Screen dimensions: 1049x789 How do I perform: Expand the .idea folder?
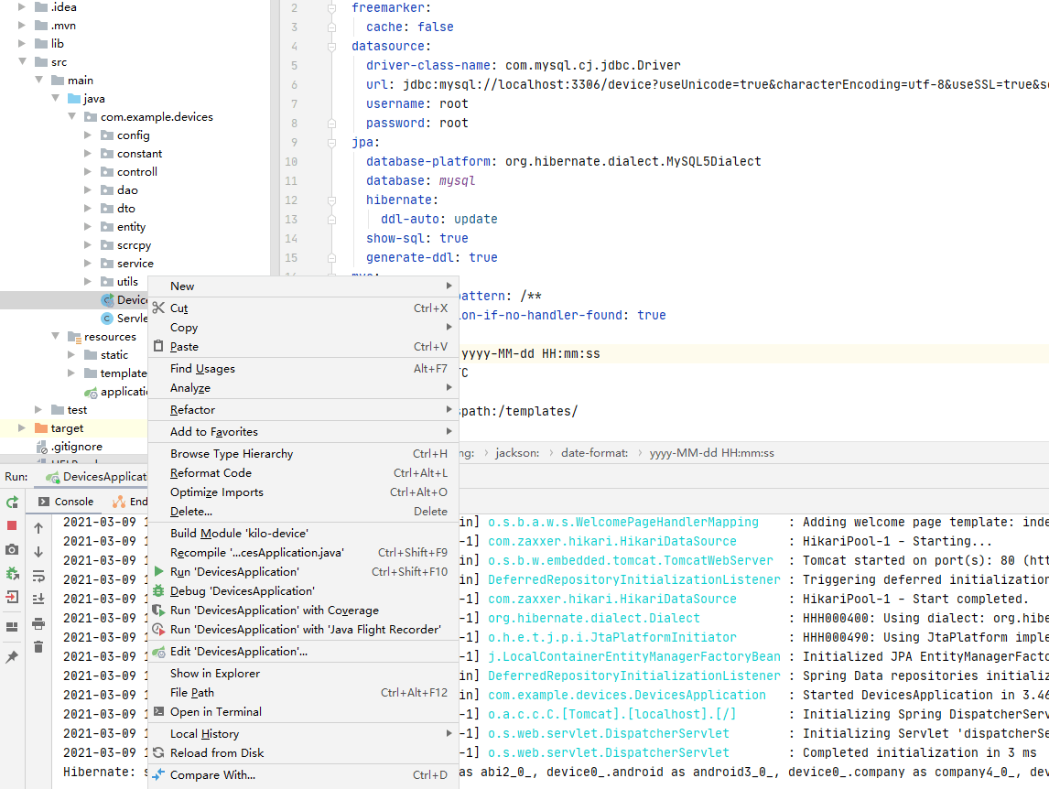click(x=22, y=6)
